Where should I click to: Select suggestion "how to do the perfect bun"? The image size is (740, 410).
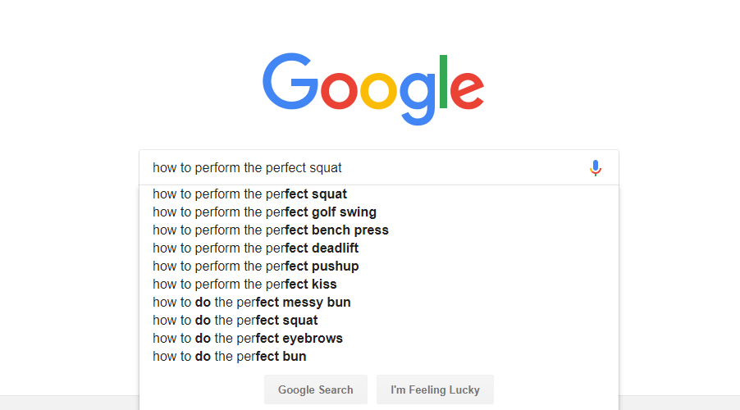point(230,357)
